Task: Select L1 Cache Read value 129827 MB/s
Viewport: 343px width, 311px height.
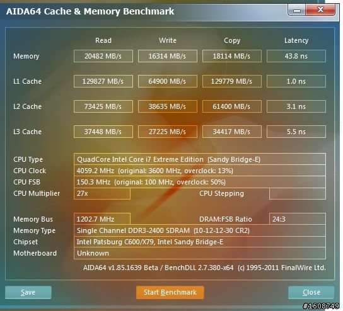Action: point(103,81)
